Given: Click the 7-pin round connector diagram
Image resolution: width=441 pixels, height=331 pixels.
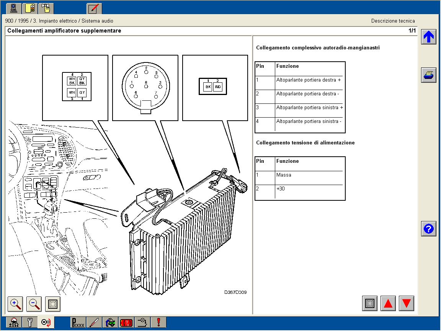Looking at the screenshot, I should pos(145,88).
